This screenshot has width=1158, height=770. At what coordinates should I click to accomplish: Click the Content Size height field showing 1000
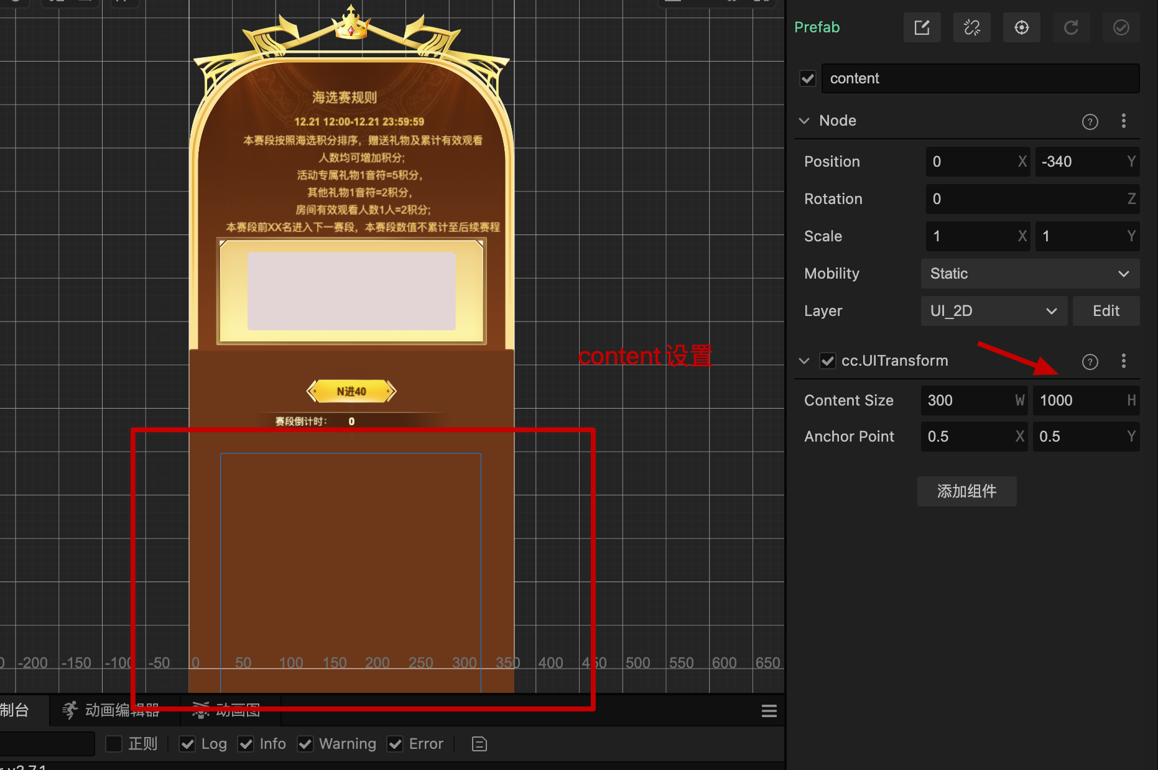[1086, 401]
